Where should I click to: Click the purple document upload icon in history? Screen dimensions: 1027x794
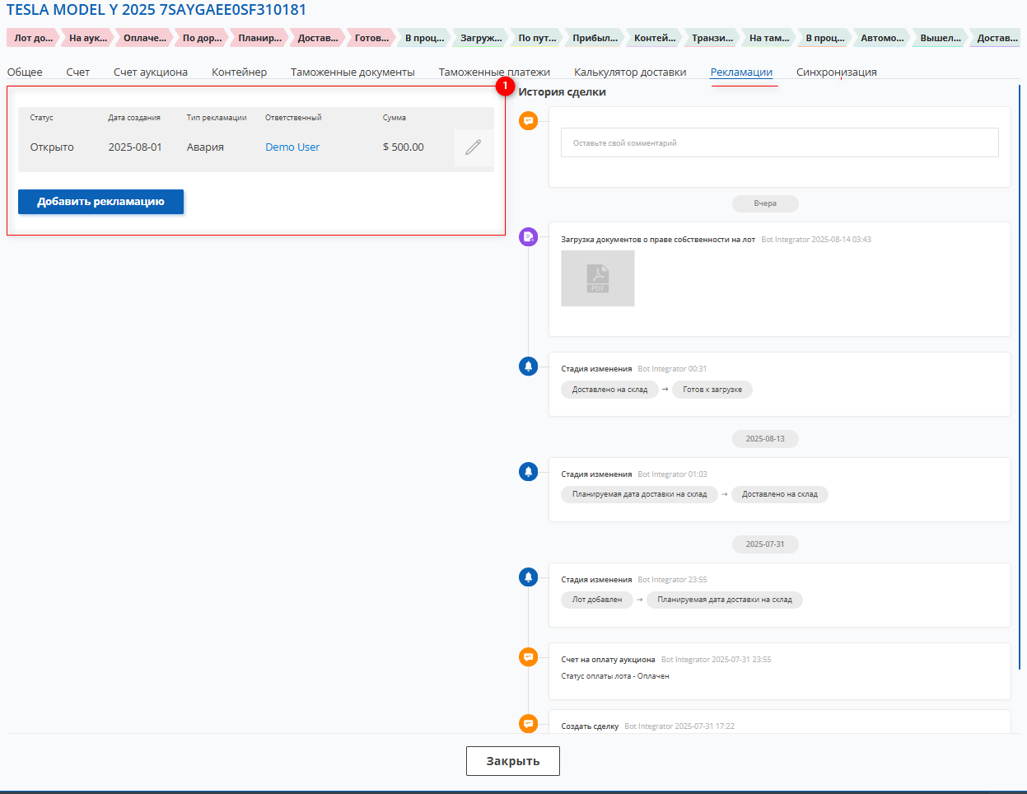[x=529, y=237]
